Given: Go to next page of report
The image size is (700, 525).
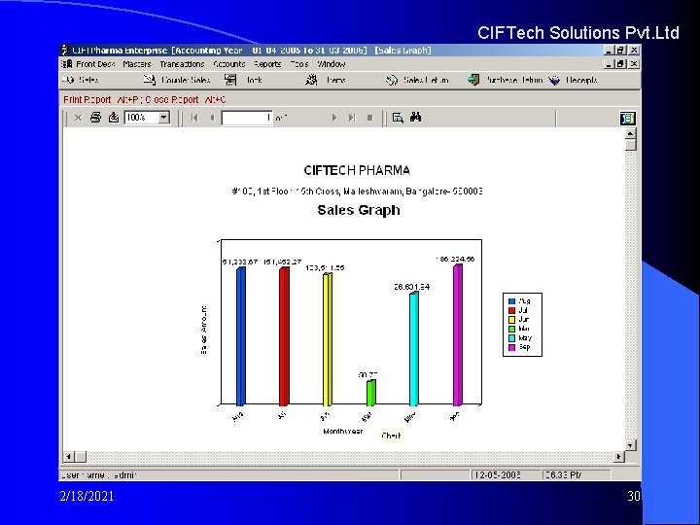Looking at the screenshot, I should [x=333, y=118].
